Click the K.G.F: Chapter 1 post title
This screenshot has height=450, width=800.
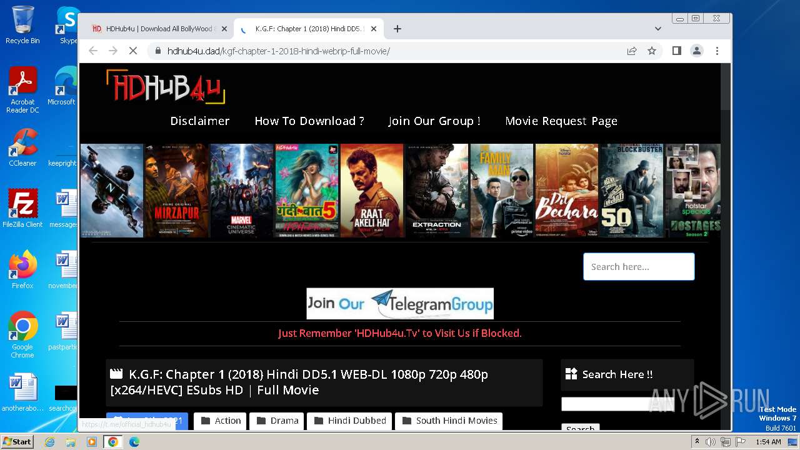point(299,382)
